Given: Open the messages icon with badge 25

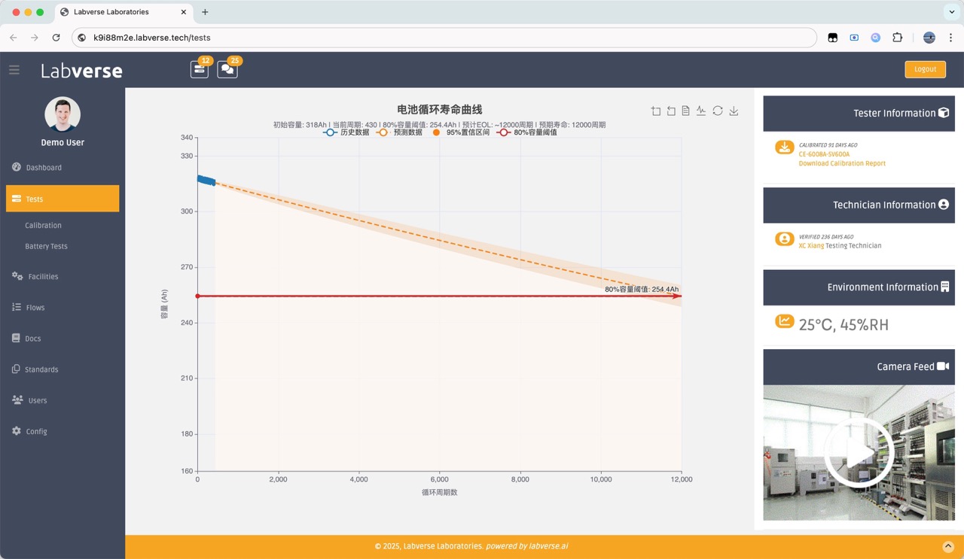Looking at the screenshot, I should (x=227, y=69).
